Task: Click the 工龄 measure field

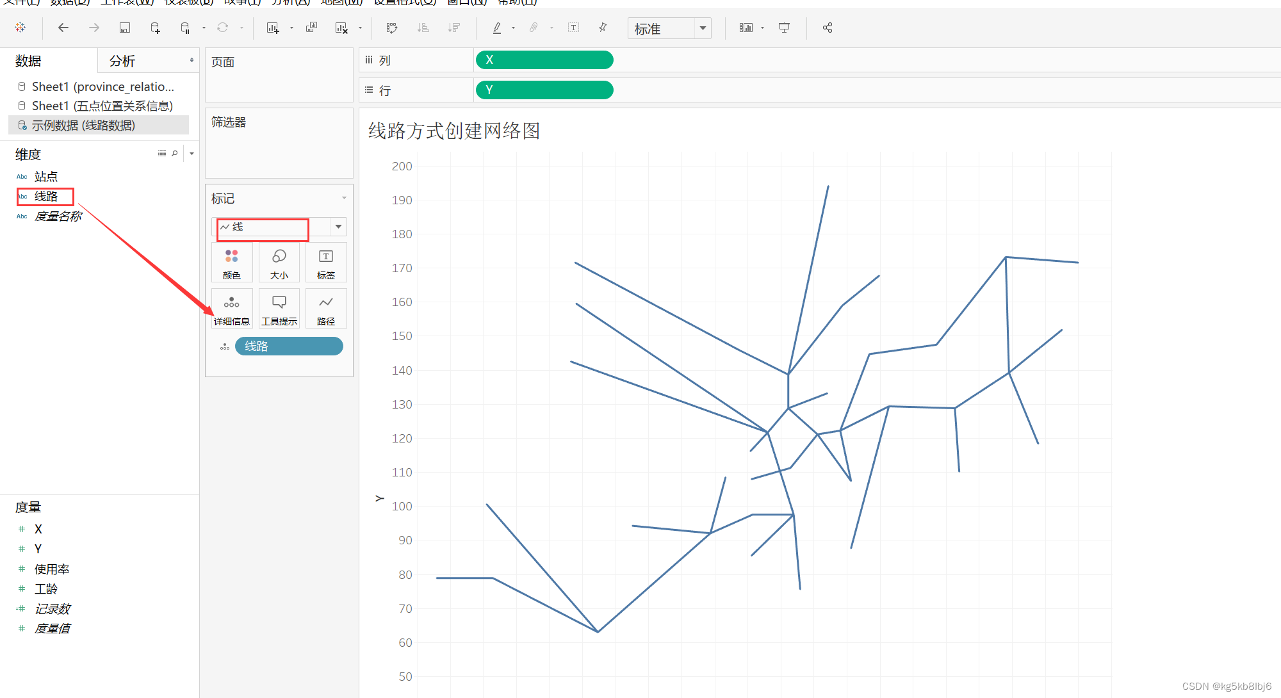Action: (x=45, y=588)
